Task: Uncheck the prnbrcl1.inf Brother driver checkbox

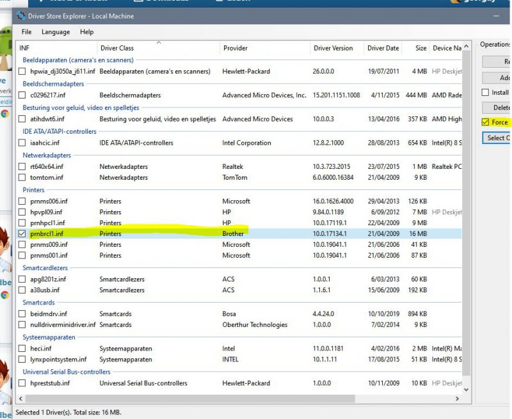Action: pos(23,234)
